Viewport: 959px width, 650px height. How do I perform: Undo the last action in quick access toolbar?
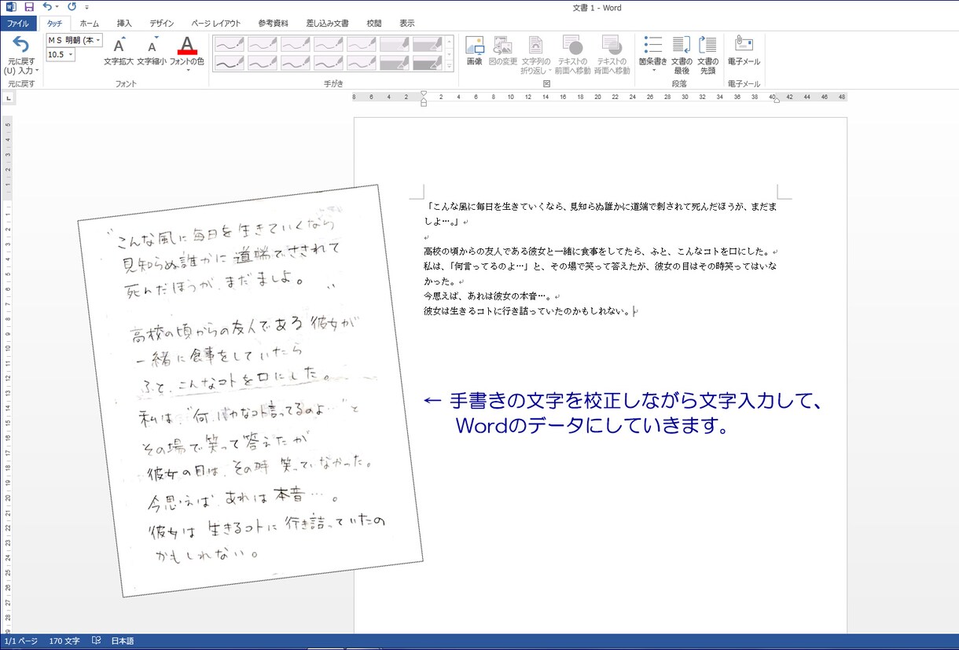[x=47, y=7]
